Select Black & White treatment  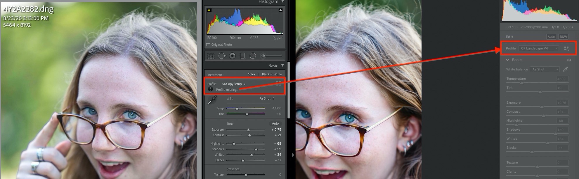pyautogui.click(x=272, y=74)
